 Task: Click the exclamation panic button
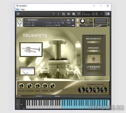coord(102,14)
